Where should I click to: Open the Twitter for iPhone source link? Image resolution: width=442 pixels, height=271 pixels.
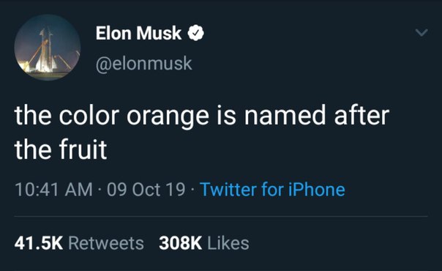(x=272, y=189)
